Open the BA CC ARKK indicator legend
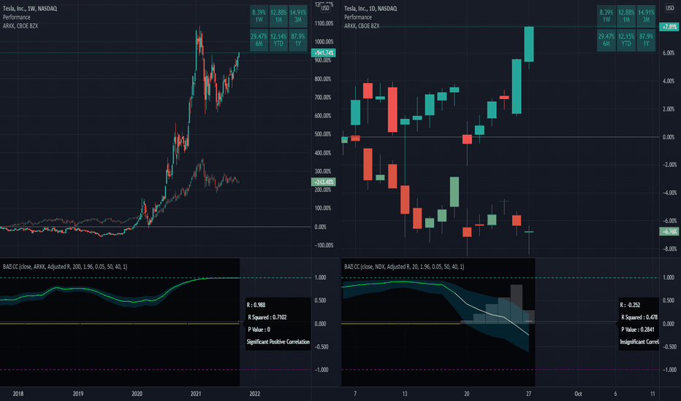The image size is (681, 401). point(65,267)
